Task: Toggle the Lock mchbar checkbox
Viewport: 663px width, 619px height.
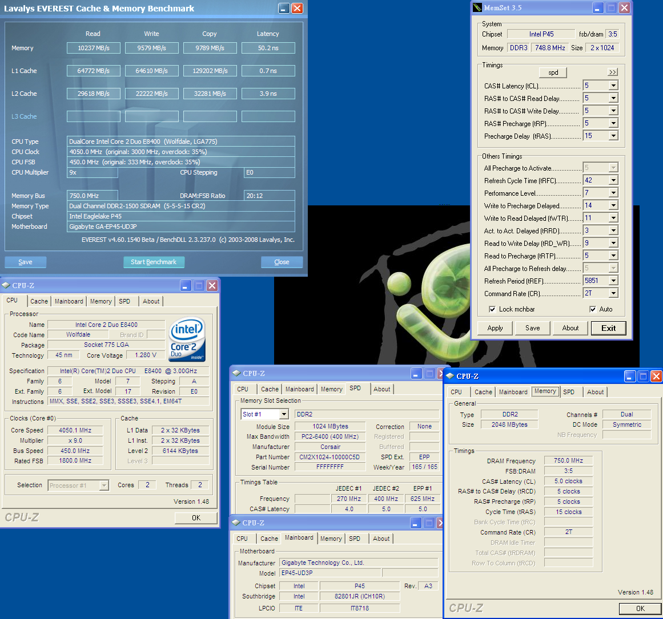Action: click(x=492, y=309)
